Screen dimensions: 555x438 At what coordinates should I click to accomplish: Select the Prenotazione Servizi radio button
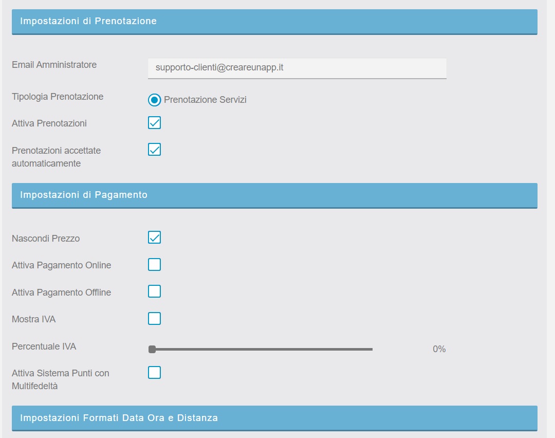pyautogui.click(x=154, y=100)
